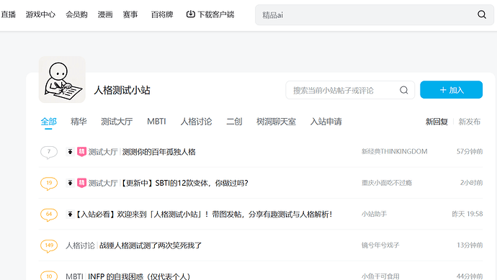Click the 13分钟前 timestamp
The width and height of the screenshot is (497, 280).
pos(470,245)
